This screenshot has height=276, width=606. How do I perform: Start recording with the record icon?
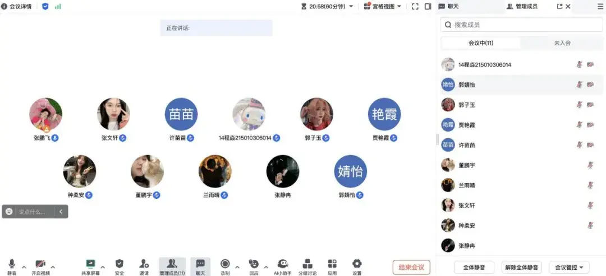tap(225, 264)
